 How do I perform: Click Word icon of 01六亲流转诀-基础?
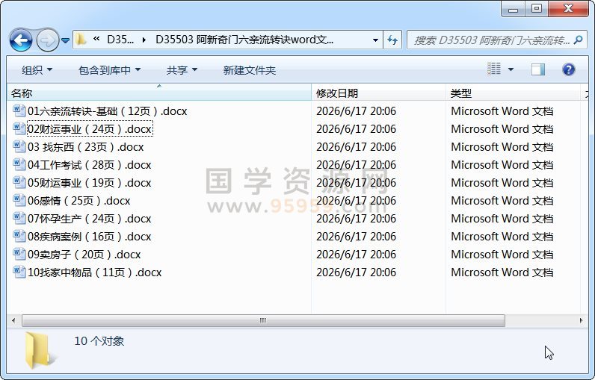pos(19,110)
